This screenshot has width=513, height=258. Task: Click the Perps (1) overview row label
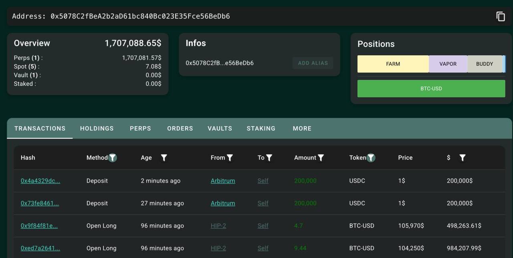[28, 58]
